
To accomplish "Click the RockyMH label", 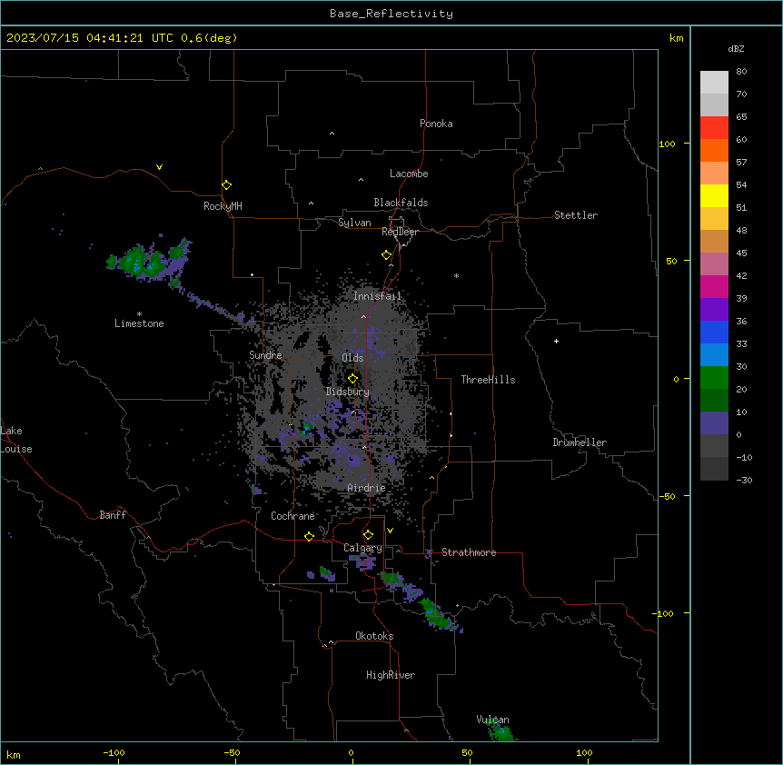I will (223, 206).
